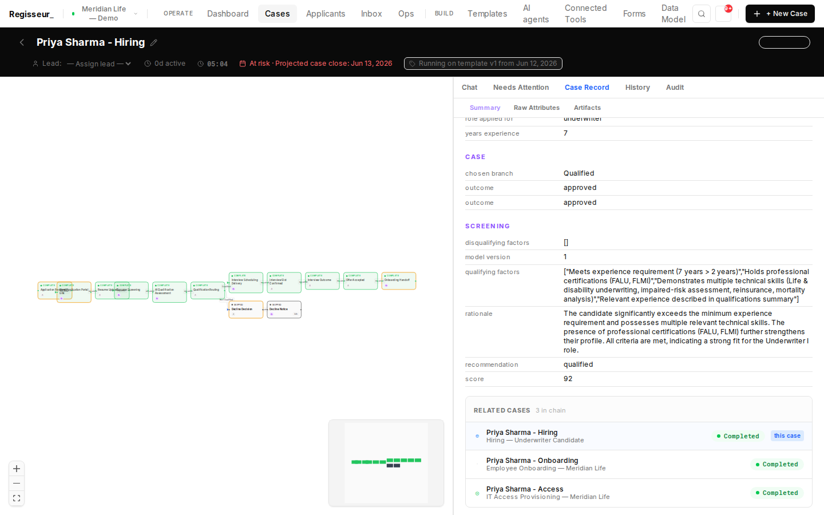Select the Summary sub-tab
The height and width of the screenshot is (515, 824).
485,108
